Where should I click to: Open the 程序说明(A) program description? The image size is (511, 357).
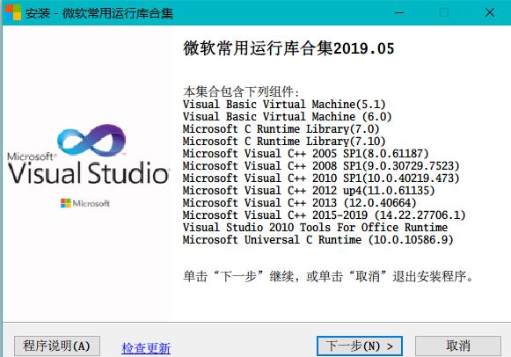[57, 346]
